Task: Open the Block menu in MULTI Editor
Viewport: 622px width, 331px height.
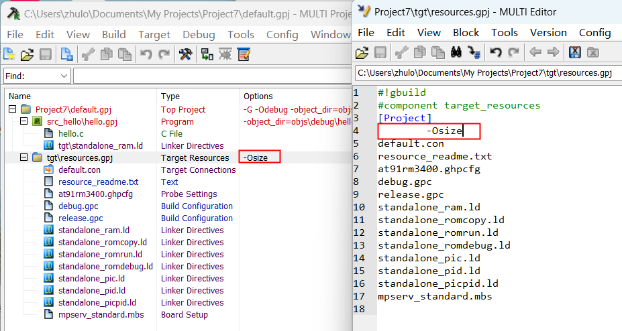Action: pyautogui.click(x=466, y=32)
